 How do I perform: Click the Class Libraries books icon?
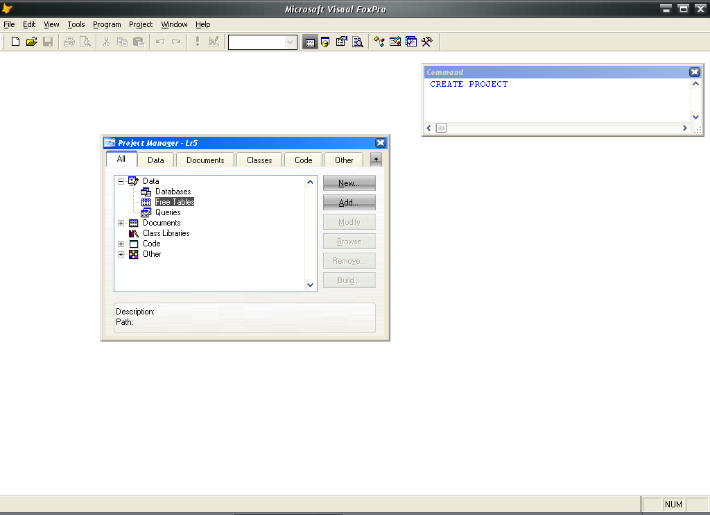click(133, 233)
